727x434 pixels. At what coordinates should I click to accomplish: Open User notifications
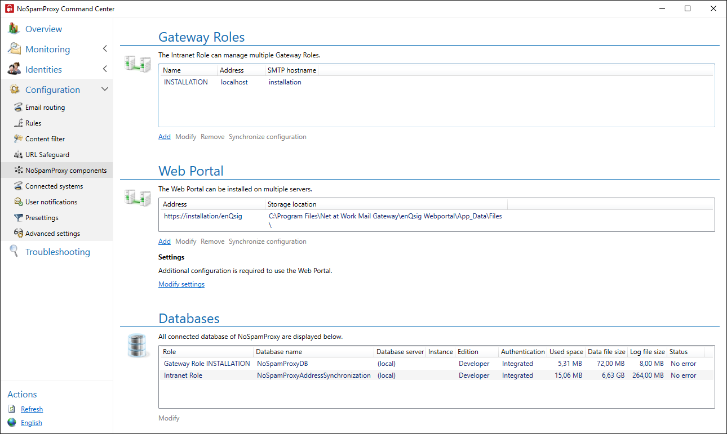51,202
